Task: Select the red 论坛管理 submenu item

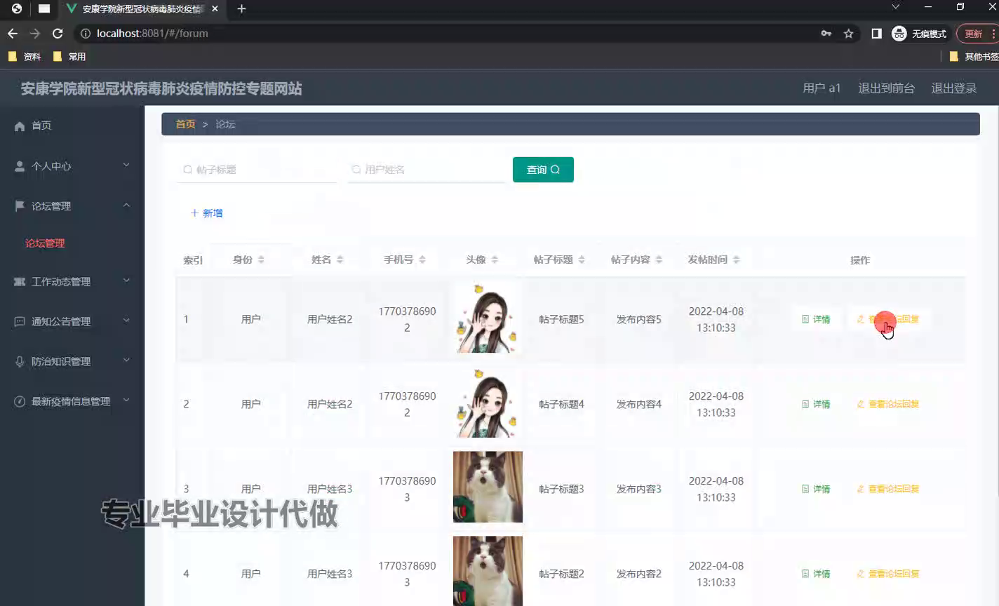Action: pos(45,243)
